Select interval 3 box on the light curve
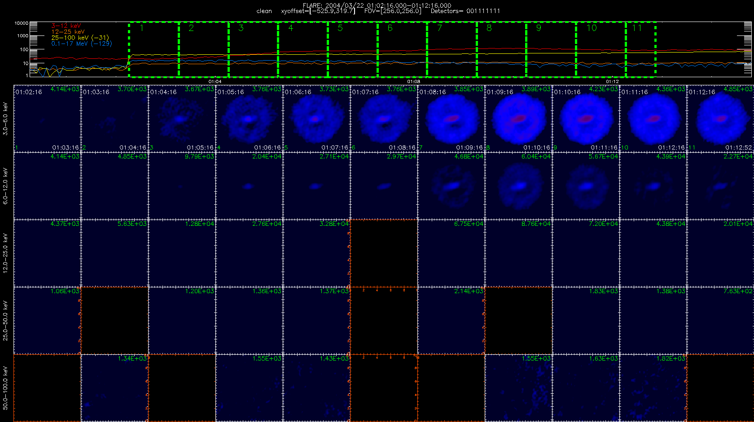The width and height of the screenshot is (754, 422). pyautogui.click(x=254, y=49)
